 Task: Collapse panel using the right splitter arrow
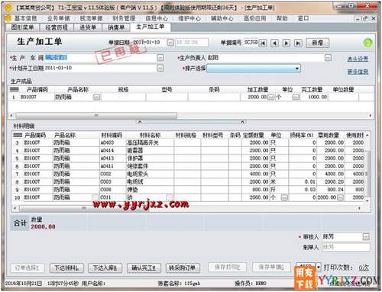tap(242, 122)
